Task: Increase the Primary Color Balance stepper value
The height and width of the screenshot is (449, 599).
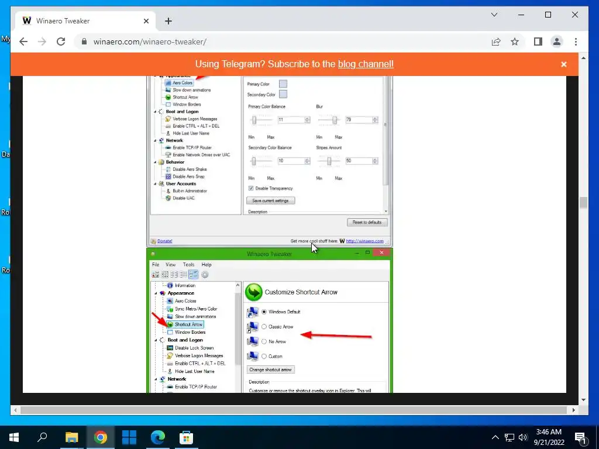Action: [308, 118]
